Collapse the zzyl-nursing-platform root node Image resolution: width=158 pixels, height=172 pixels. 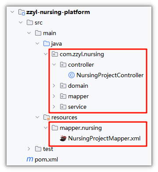[12, 12]
